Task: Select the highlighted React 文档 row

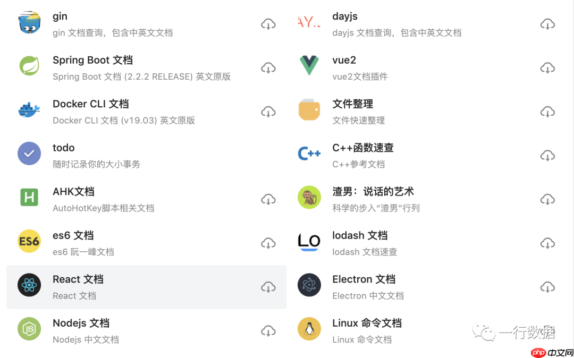Action: point(146,286)
